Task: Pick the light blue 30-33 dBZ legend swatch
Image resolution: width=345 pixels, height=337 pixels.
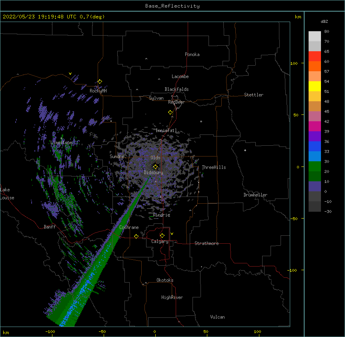Action: point(315,156)
